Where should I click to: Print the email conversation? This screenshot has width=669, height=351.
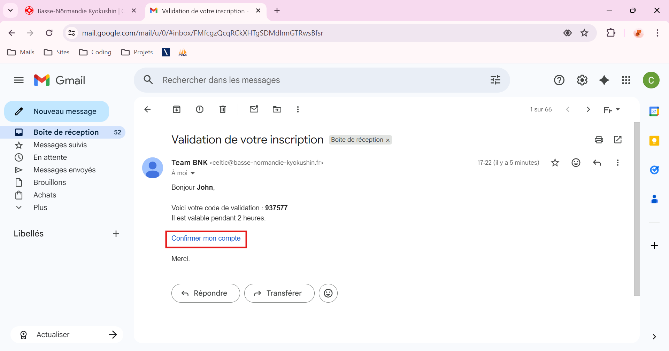(x=599, y=140)
